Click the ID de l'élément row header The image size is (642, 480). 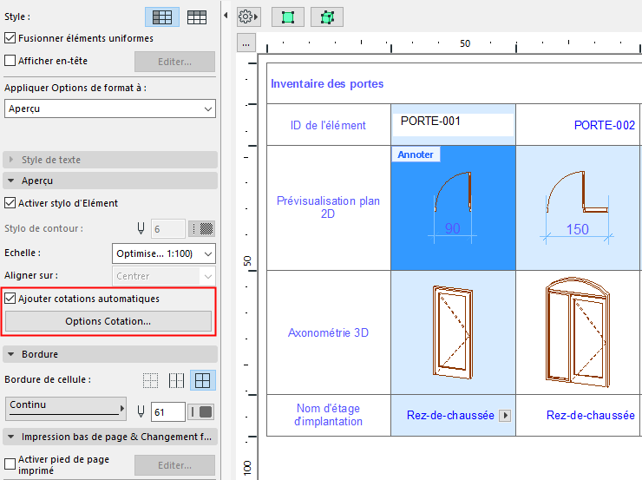[x=328, y=125]
